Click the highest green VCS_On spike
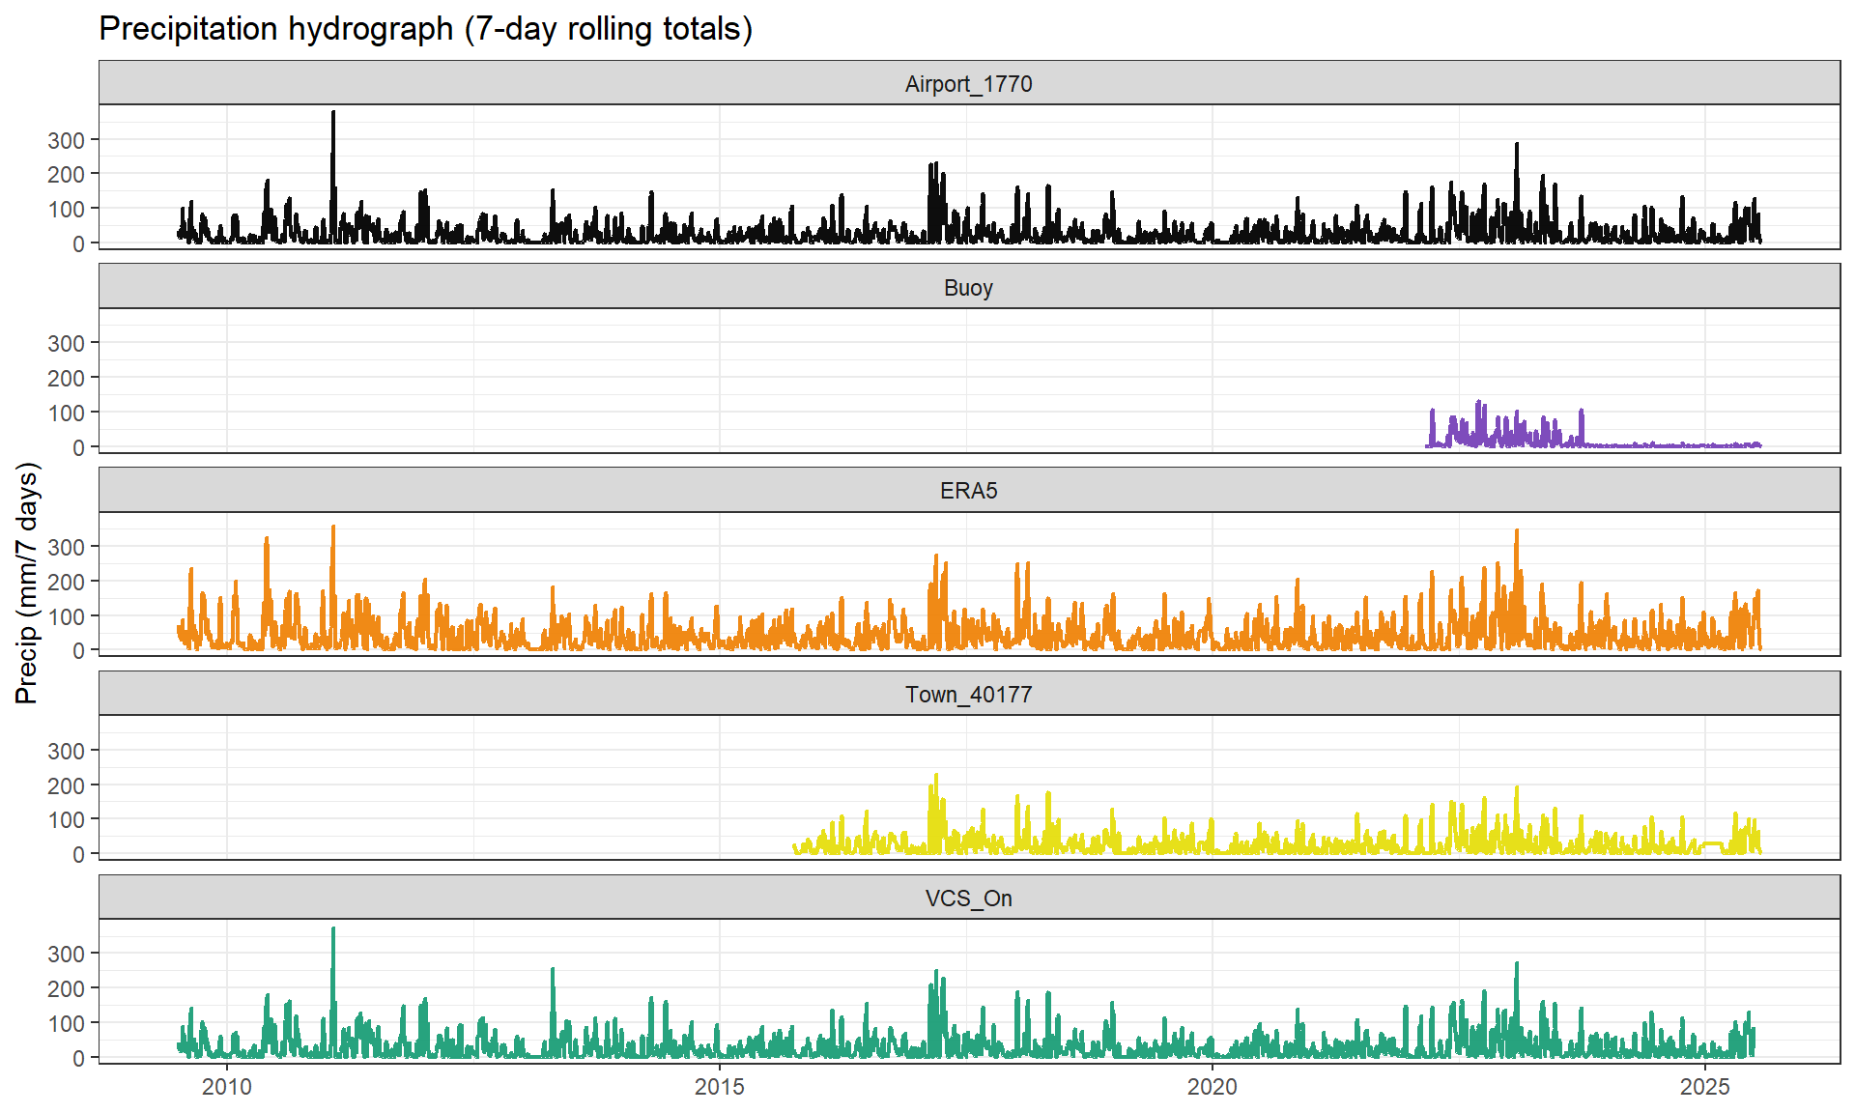The image size is (1855, 1113). point(333,933)
